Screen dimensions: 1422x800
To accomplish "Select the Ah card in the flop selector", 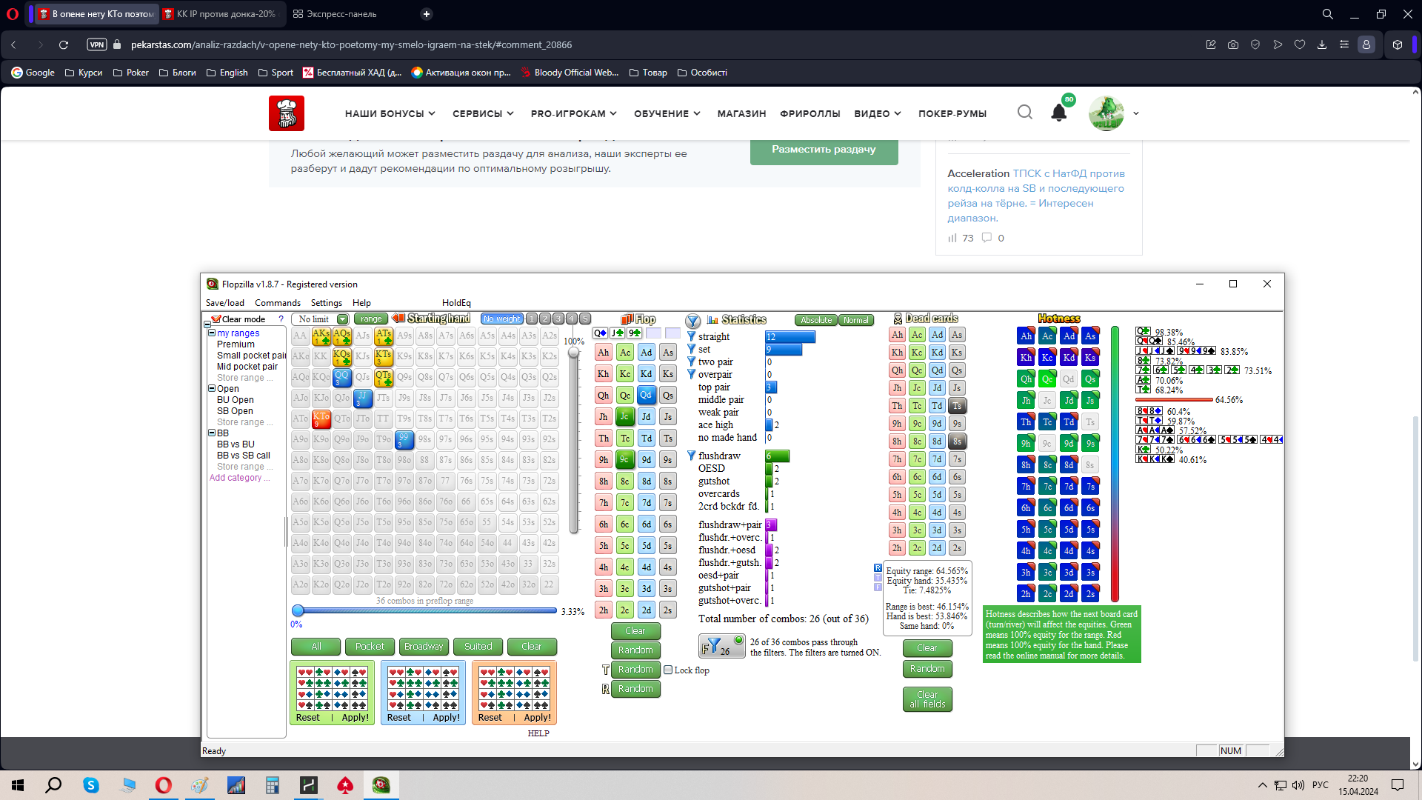I will [x=604, y=353].
